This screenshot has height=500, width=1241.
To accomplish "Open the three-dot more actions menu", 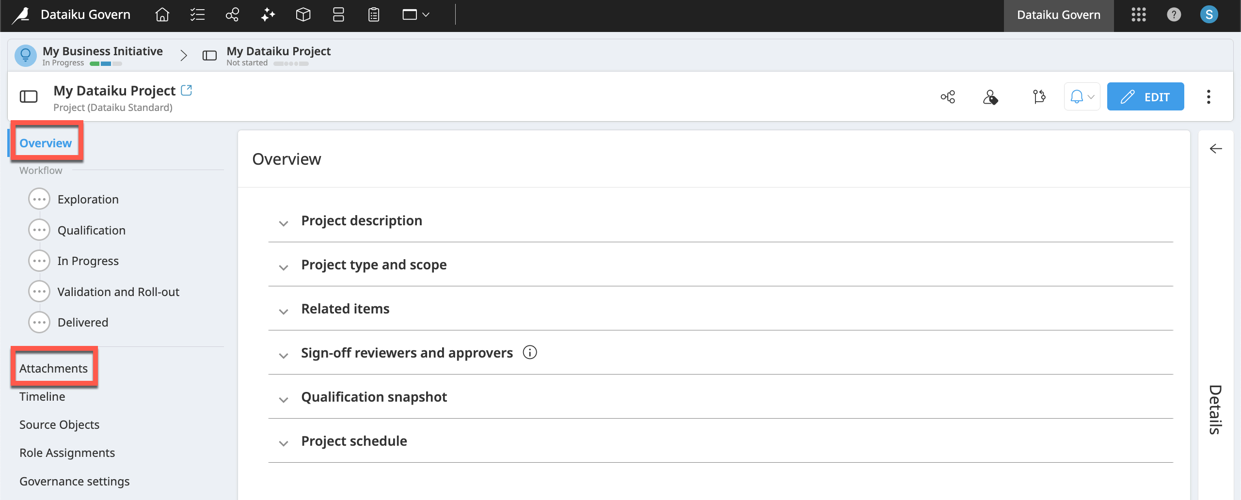I will click(x=1209, y=97).
